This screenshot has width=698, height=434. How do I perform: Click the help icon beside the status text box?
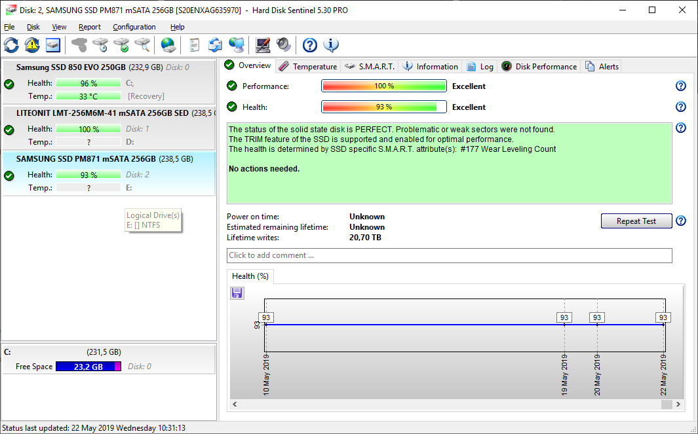681,128
